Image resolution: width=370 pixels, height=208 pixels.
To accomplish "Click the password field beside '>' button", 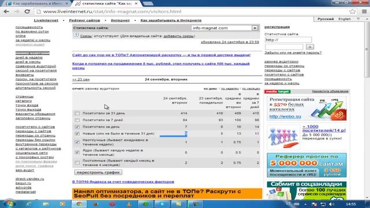I will pyautogui.click(x=284, y=47).
